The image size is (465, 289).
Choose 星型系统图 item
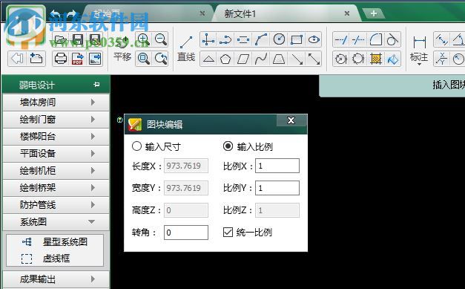point(55,241)
